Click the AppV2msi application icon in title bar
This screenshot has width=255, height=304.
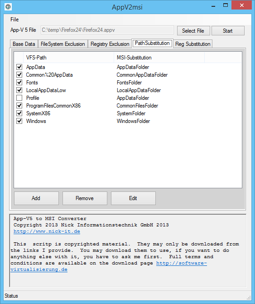click(x=8, y=7)
